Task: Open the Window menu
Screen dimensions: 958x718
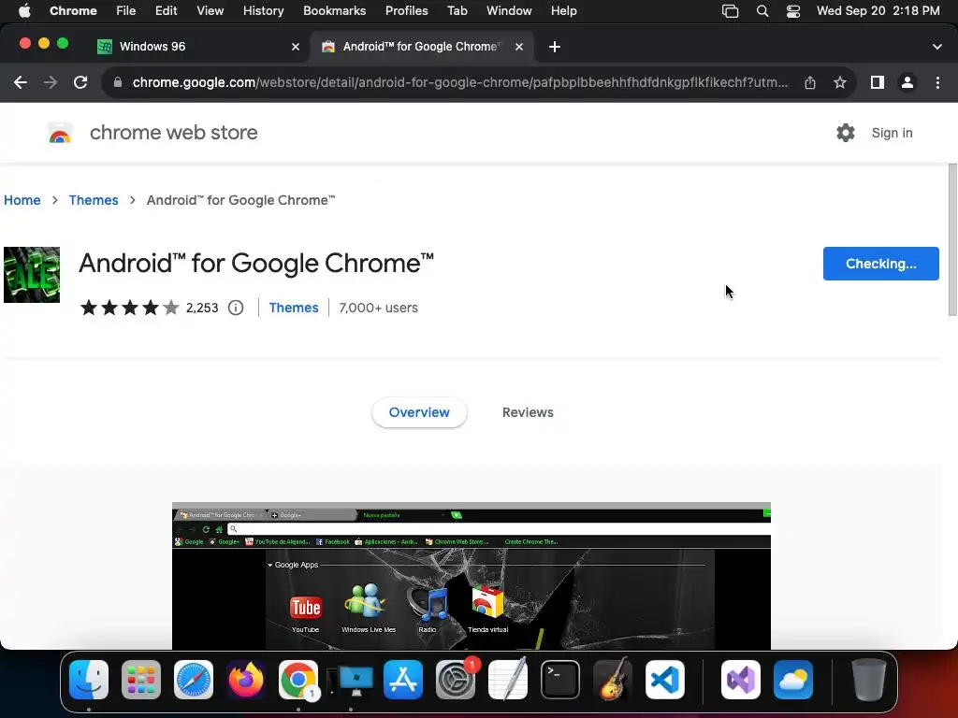Action: click(x=509, y=11)
